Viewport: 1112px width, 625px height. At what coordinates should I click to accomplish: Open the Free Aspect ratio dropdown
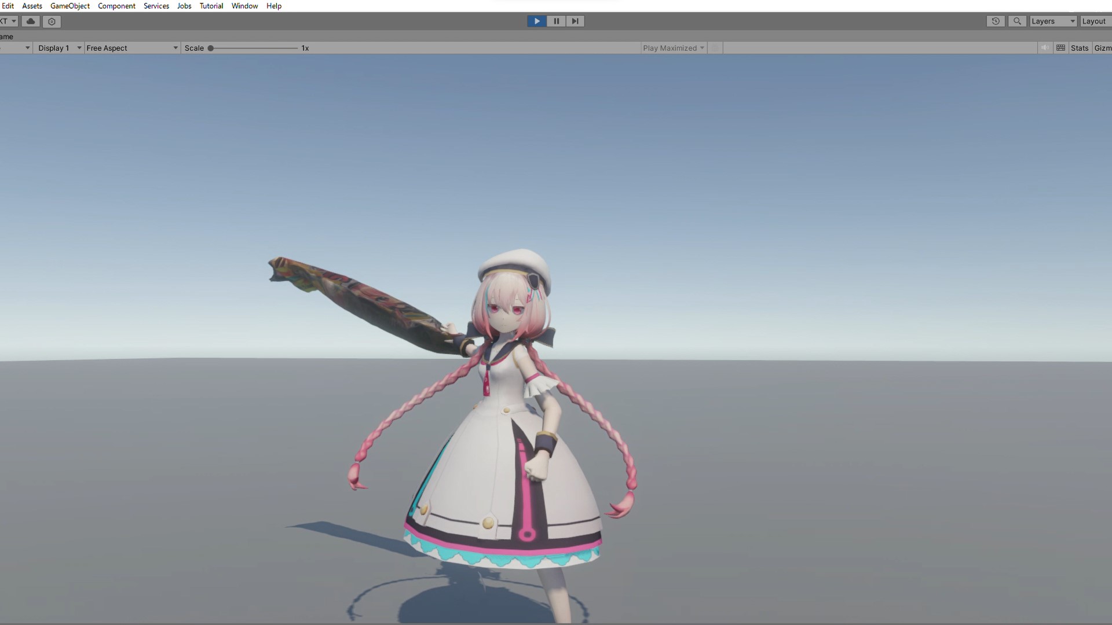pyautogui.click(x=131, y=48)
